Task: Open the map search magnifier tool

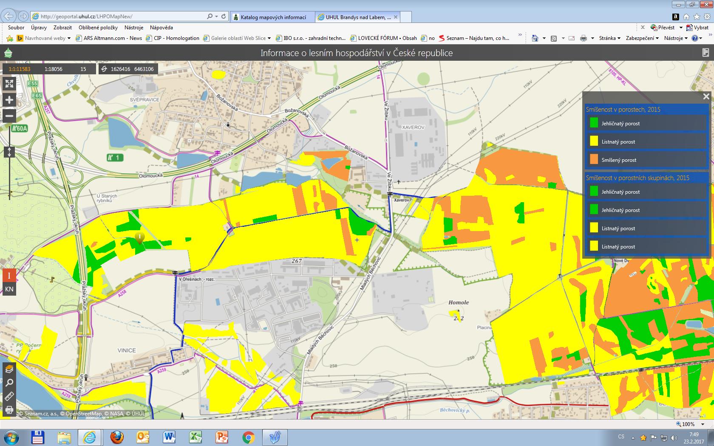Action: tap(9, 383)
